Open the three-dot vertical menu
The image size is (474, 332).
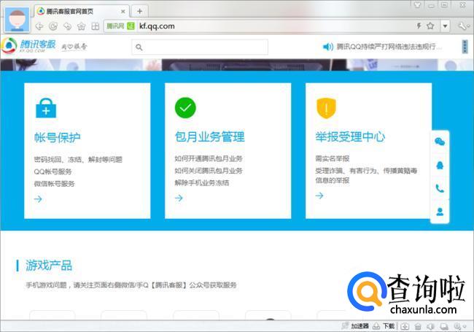465,47
